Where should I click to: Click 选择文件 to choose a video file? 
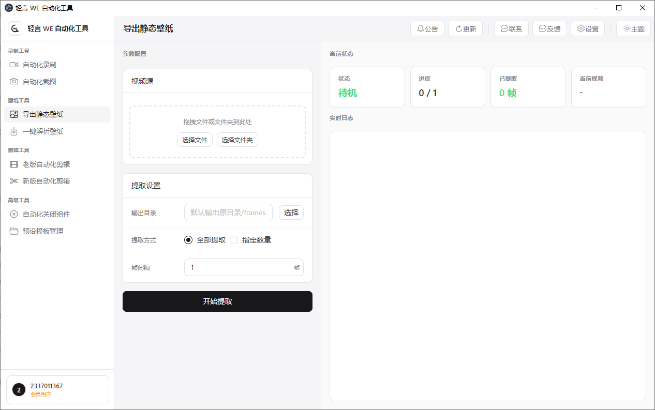click(195, 139)
